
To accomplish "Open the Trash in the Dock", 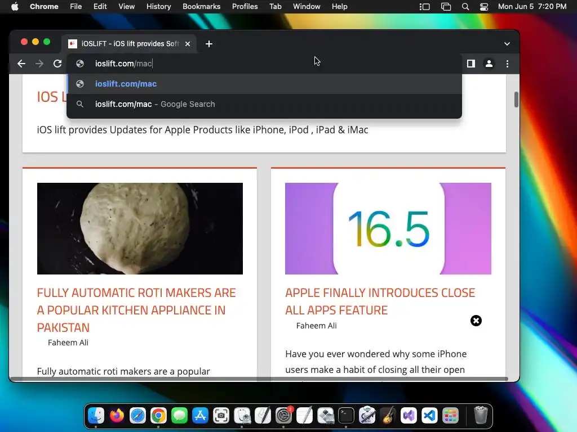I will [480, 416].
